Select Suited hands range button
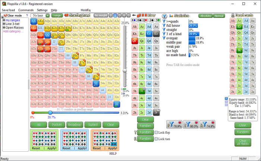Image resolution: width=261 pixels, height=161 pixels. tap(93, 125)
